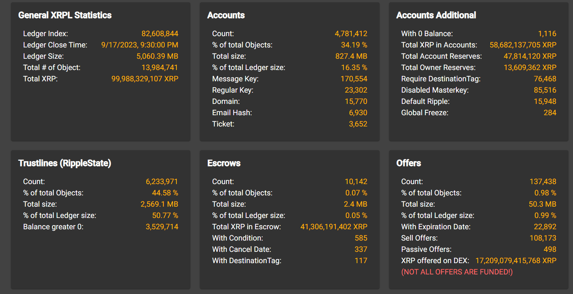Select Offers Count value 137,438

pyautogui.click(x=543, y=181)
